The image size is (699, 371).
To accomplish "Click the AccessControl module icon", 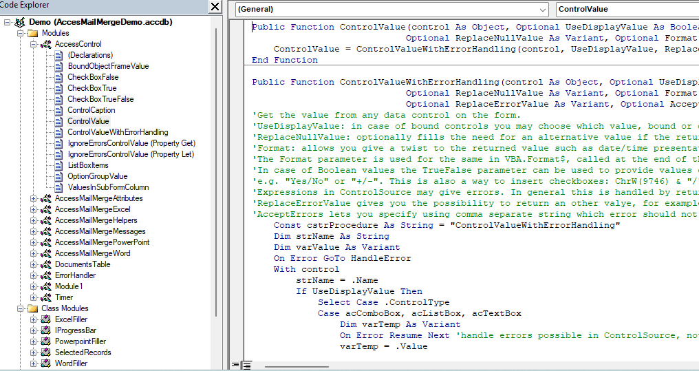I will (45, 44).
